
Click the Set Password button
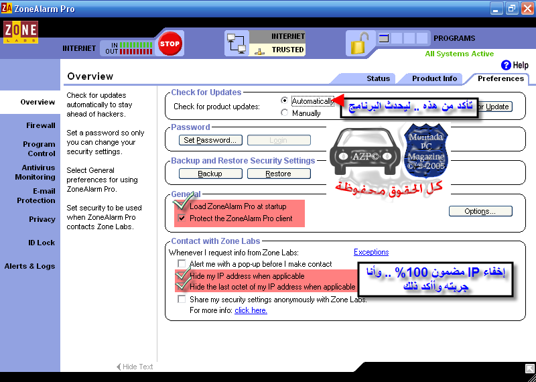[x=210, y=140]
